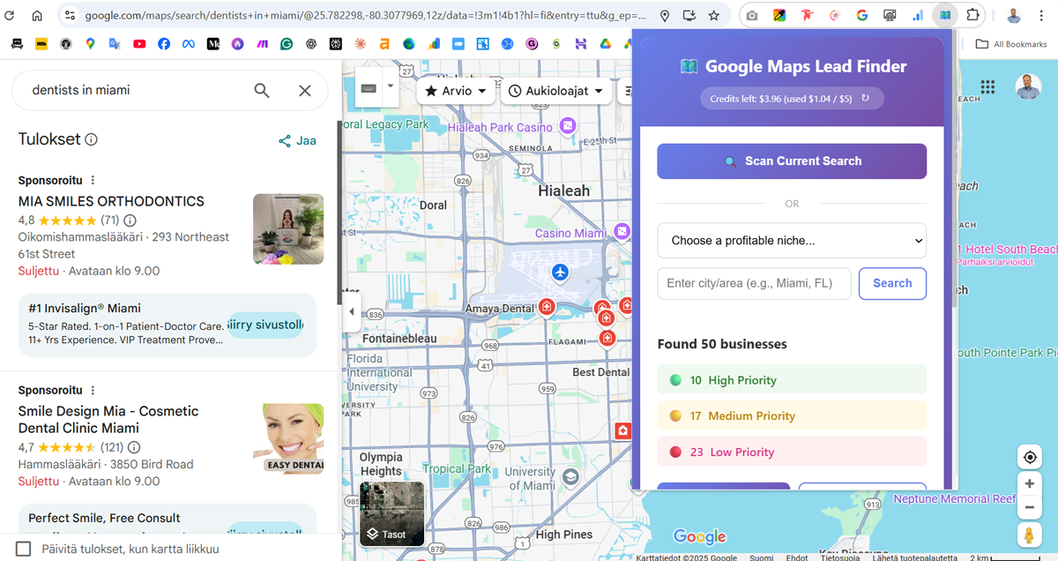Viewport: 1058px width, 561px height.
Task: Open the Arvio rating filter dropdown
Action: click(456, 91)
